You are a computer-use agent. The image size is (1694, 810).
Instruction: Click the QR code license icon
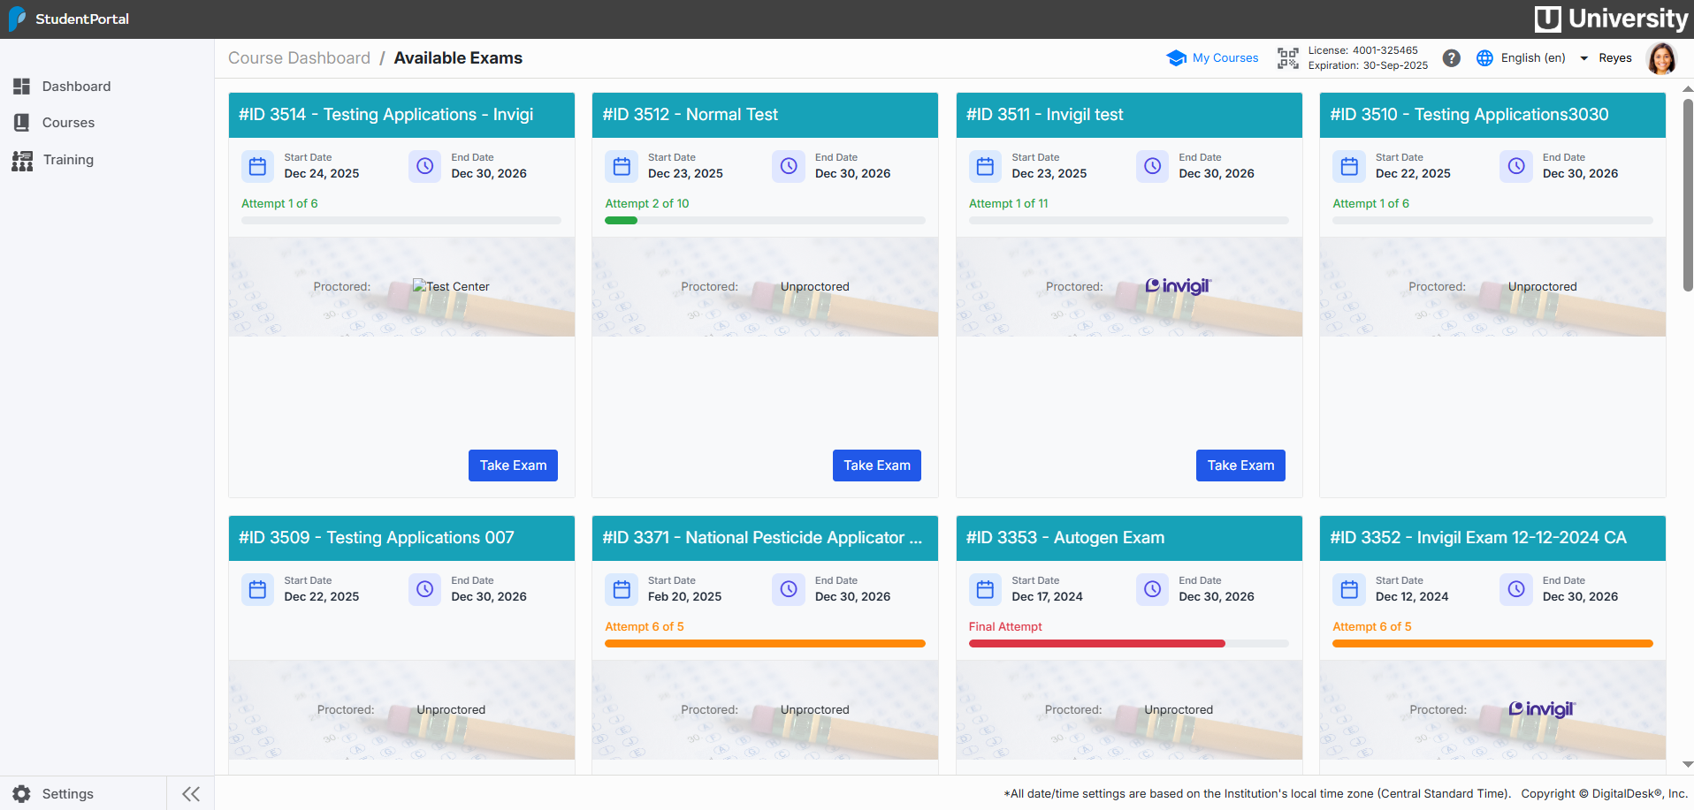(x=1287, y=58)
